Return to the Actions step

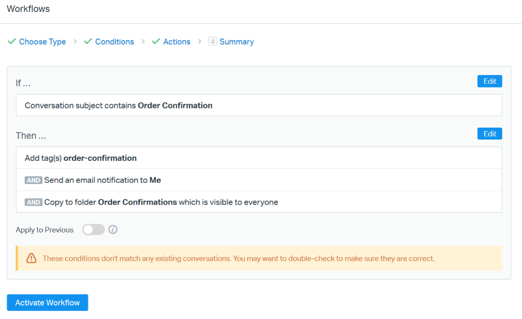pos(177,41)
